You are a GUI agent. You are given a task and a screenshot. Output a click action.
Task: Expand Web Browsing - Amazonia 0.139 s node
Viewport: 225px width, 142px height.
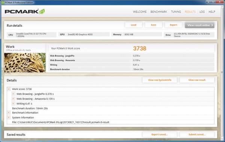13,99
